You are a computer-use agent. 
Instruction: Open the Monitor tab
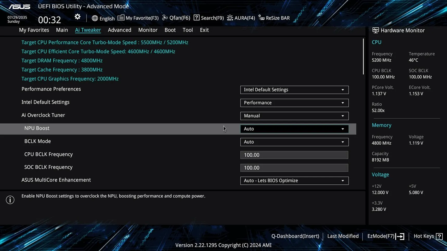(148, 30)
